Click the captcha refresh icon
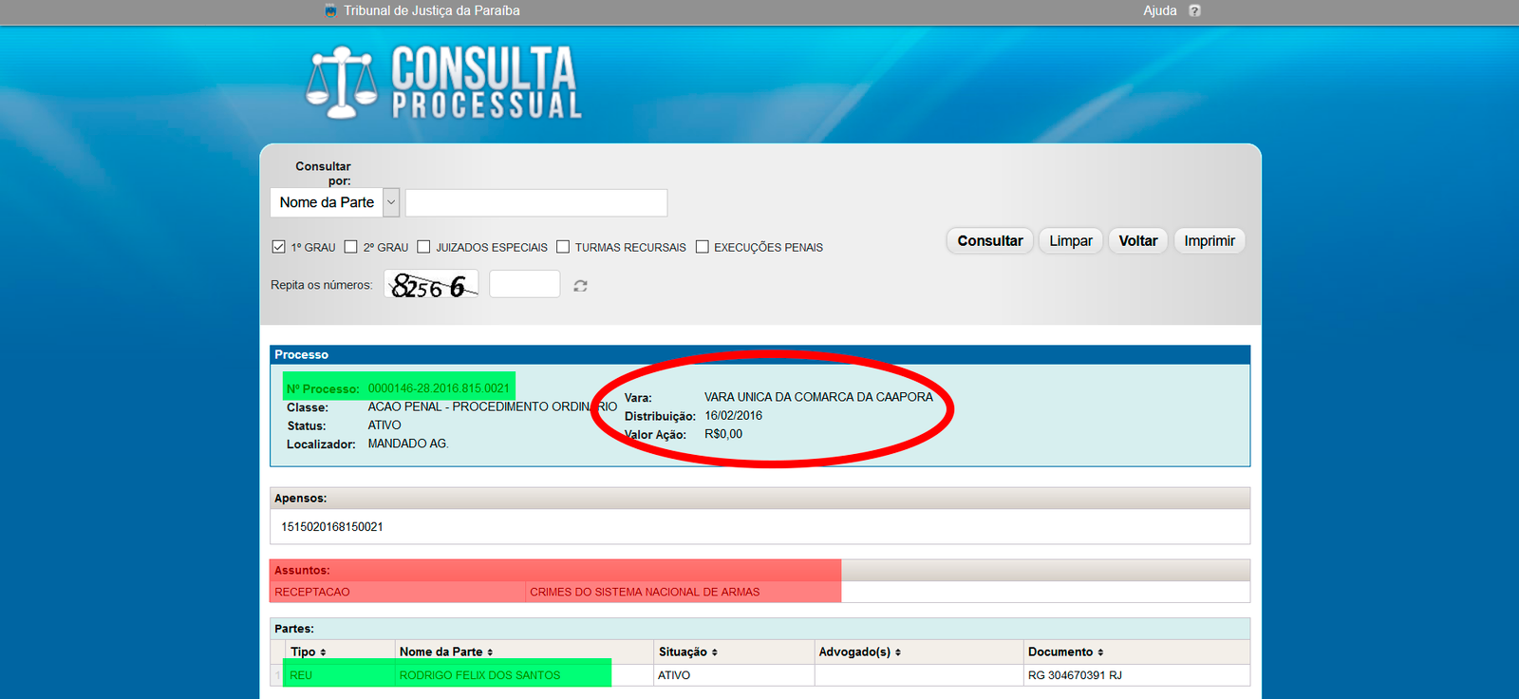Image resolution: width=1519 pixels, height=699 pixels. [x=580, y=286]
